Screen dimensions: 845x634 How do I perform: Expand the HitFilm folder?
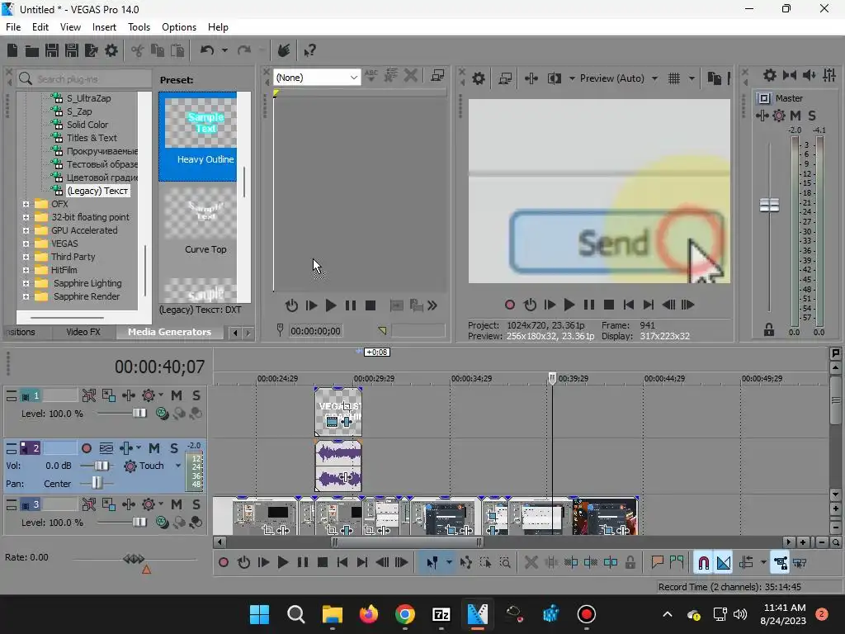26,270
